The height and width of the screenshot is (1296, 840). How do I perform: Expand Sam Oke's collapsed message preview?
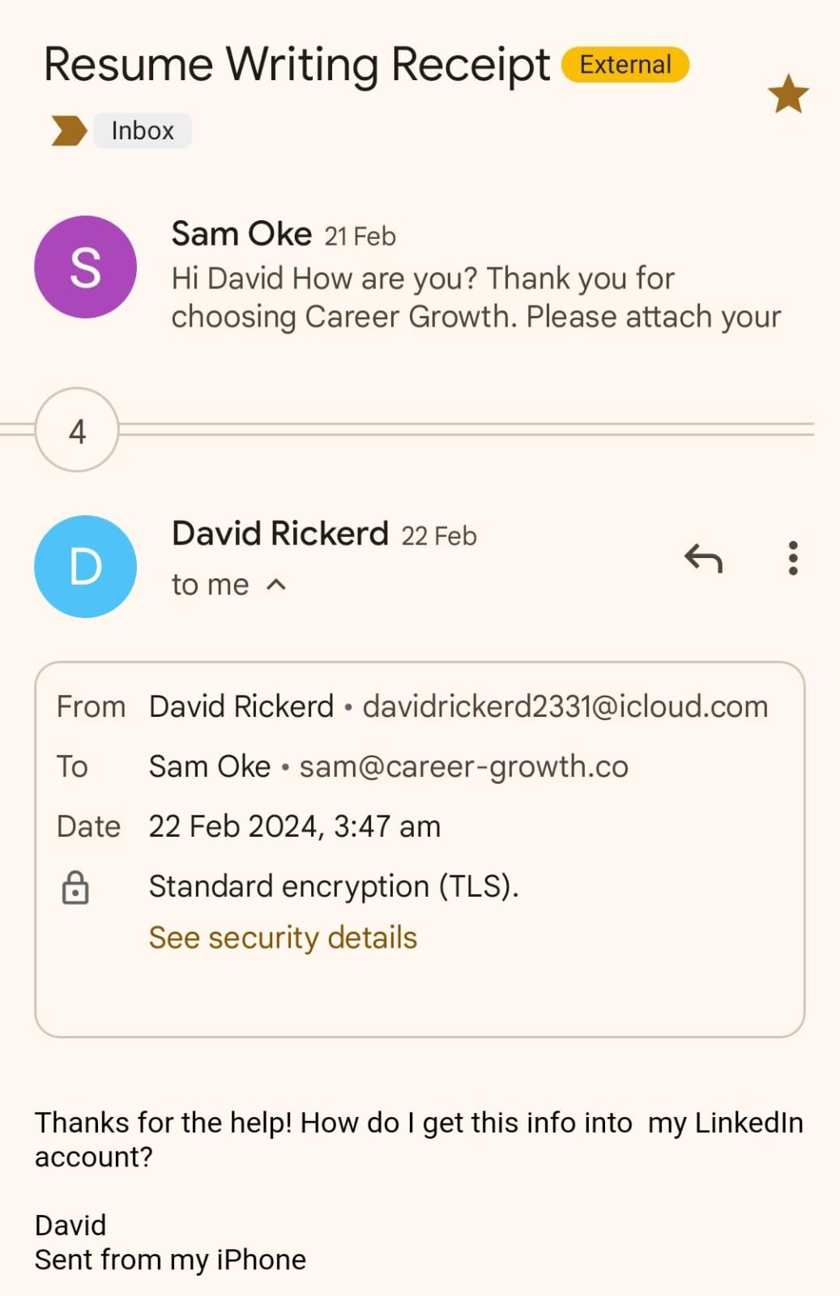pos(475,298)
